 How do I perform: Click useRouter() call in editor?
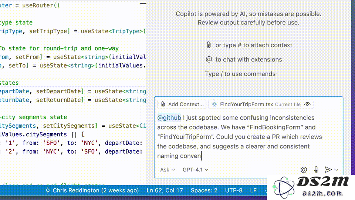point(41,6)
